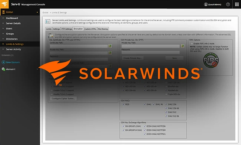Click the SSH Private Key Path field

coord(151,46)
